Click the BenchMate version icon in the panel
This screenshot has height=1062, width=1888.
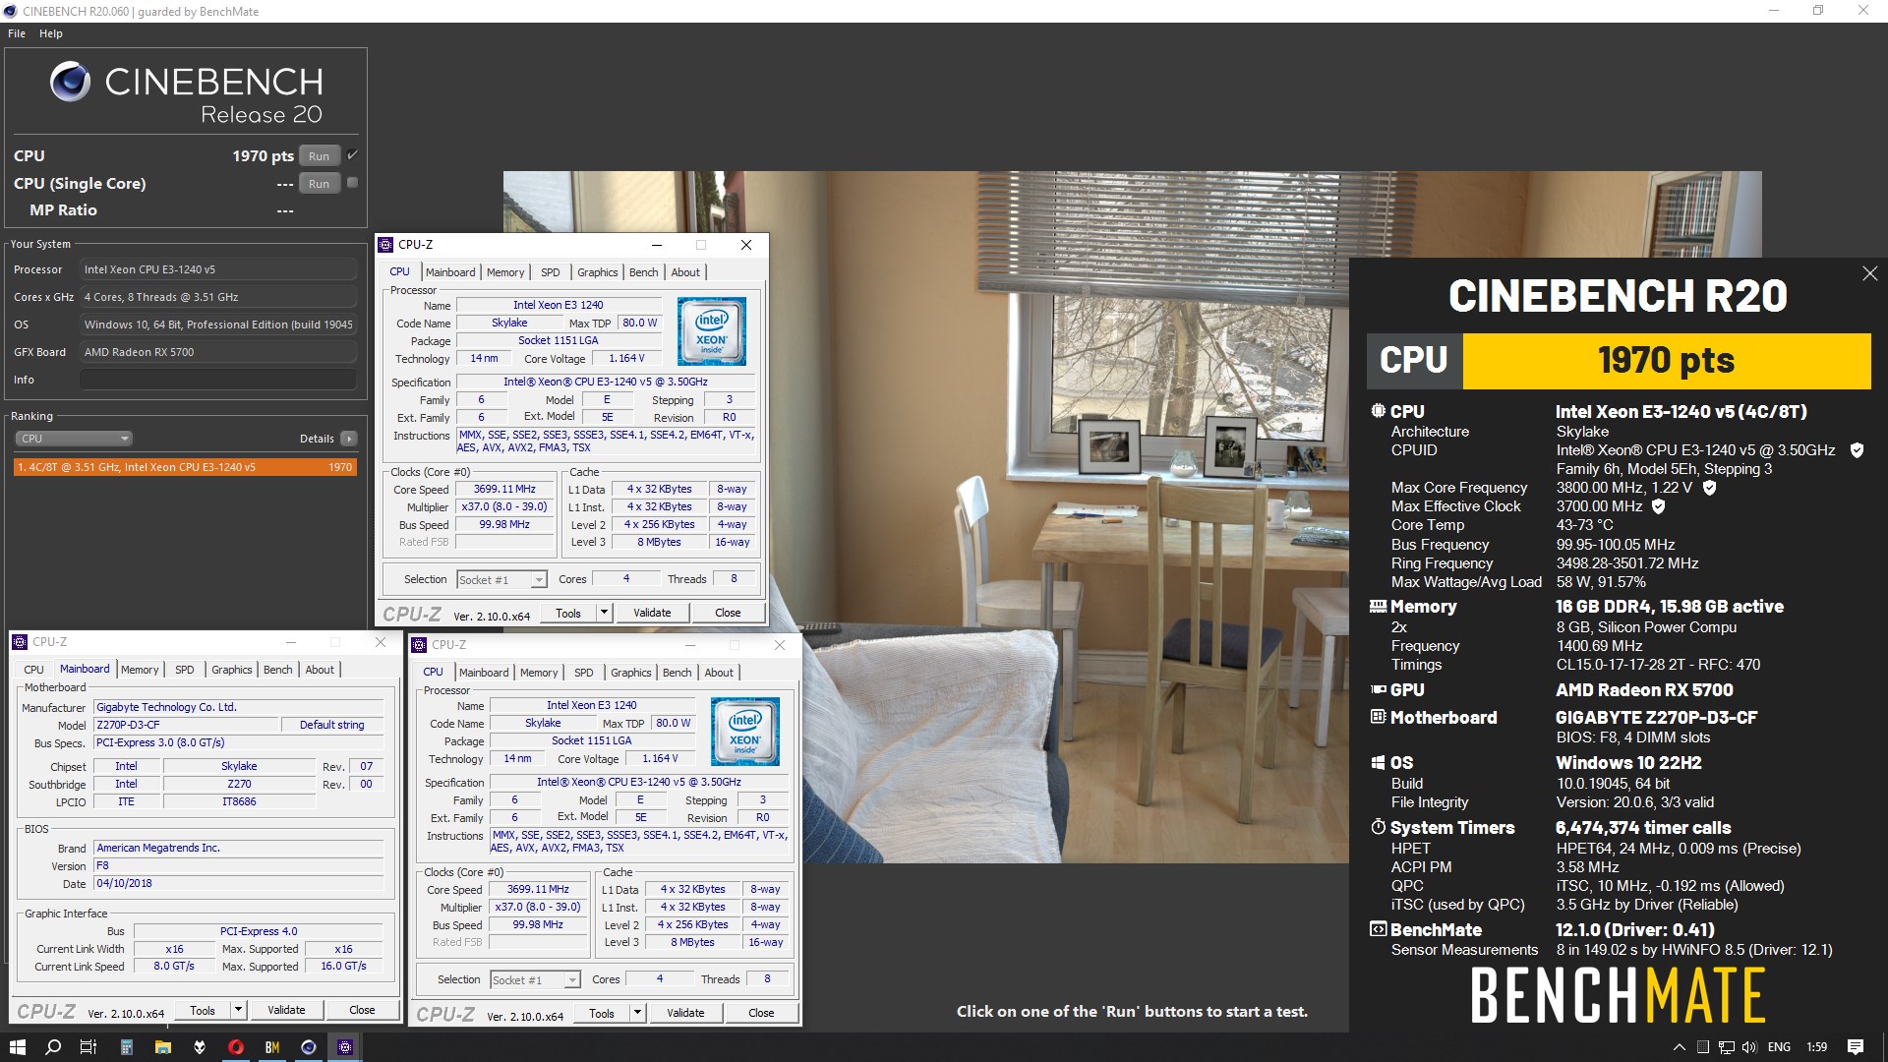click(x=1378, y=929)
